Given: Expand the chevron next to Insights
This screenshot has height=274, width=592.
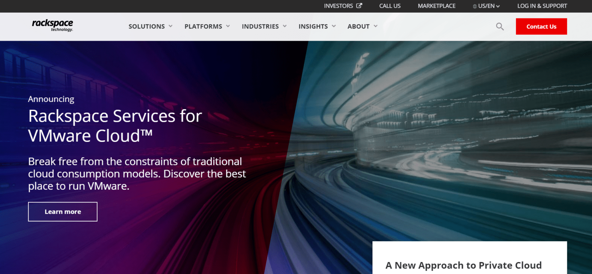Looking at the screenshot, I should tap(334, 26).
